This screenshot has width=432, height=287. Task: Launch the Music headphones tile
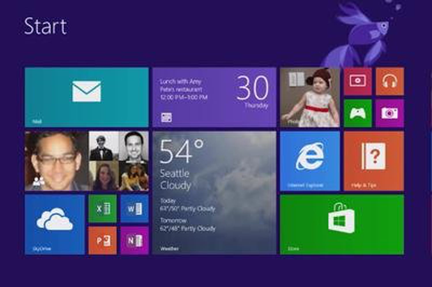point(390,81)
